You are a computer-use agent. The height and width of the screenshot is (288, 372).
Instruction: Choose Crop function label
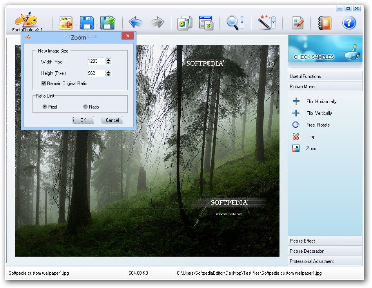coord(311,137)
